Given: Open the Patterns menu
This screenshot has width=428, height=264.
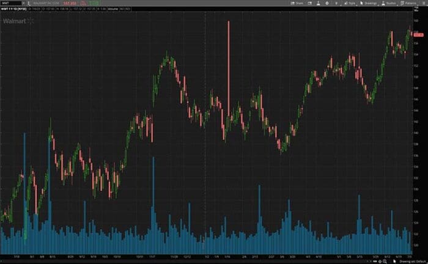Looking at the screenshot, I should [408, 3].
